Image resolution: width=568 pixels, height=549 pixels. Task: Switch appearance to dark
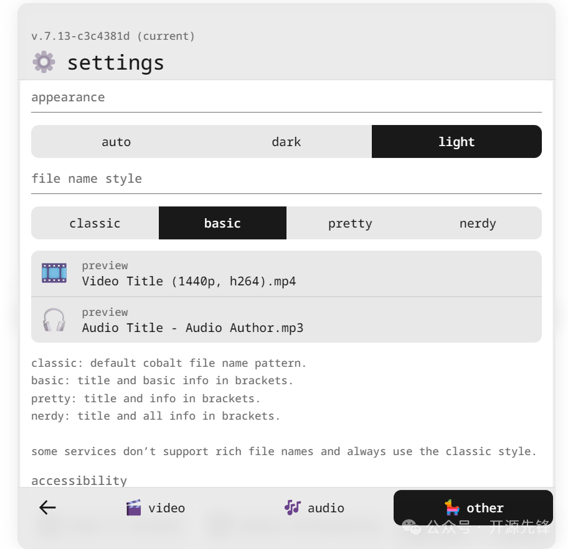(286, 142)
